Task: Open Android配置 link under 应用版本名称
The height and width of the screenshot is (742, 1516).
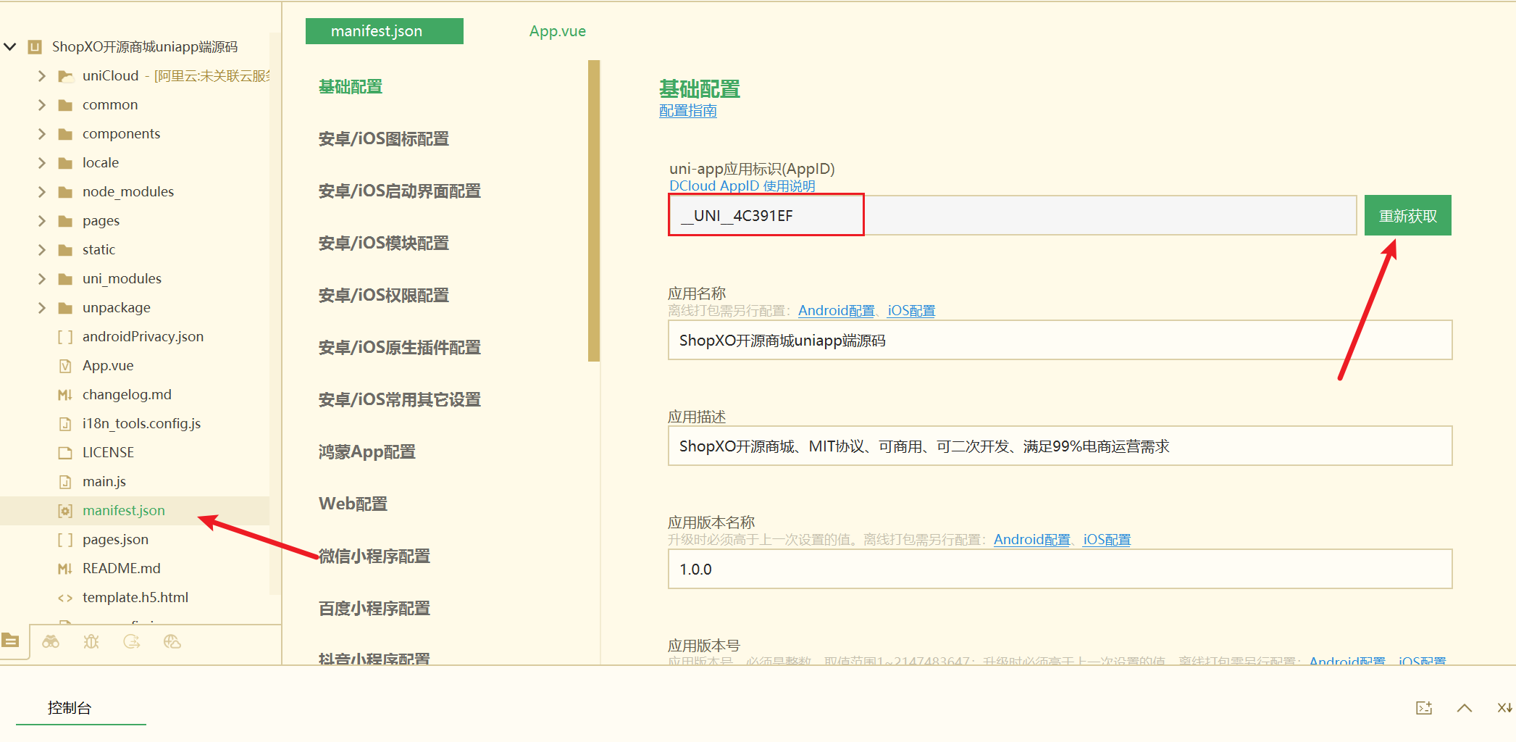Action: 1031,540
